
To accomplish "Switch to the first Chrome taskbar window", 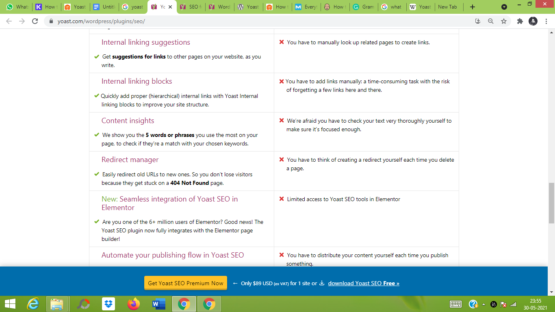I will click(184, 304).
